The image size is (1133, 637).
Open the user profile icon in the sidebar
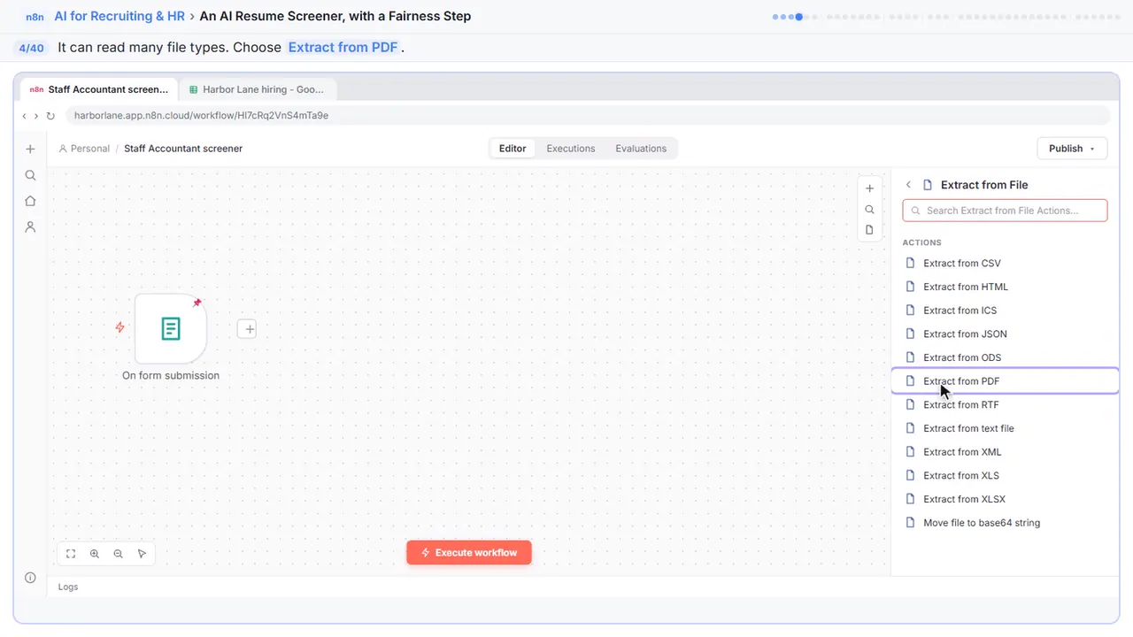(x=30, y=227)
